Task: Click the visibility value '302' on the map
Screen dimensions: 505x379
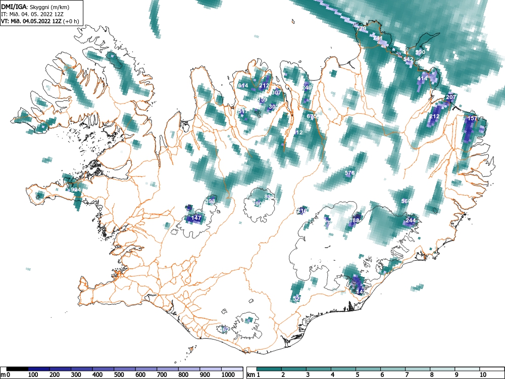Action: [273, 107]
